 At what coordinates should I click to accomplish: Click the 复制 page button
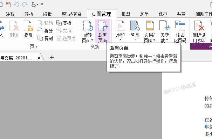click(45, 38)
